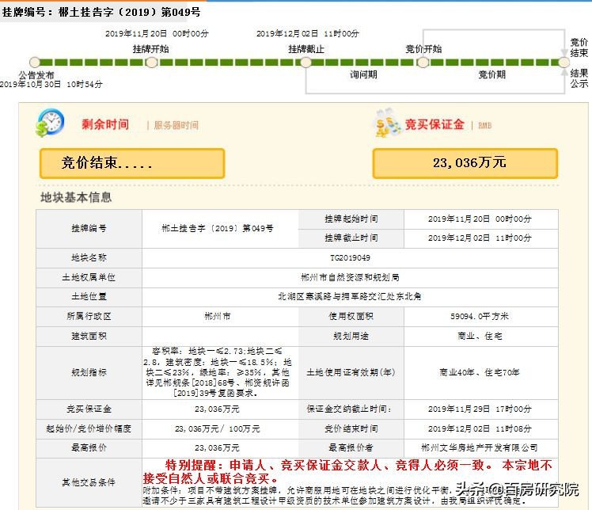Image resolution: width=592 pixels, height=510 pixels.
Task: Click the 使用权面积 label cell
Action: pyautogui.click(x=351, y=316)
